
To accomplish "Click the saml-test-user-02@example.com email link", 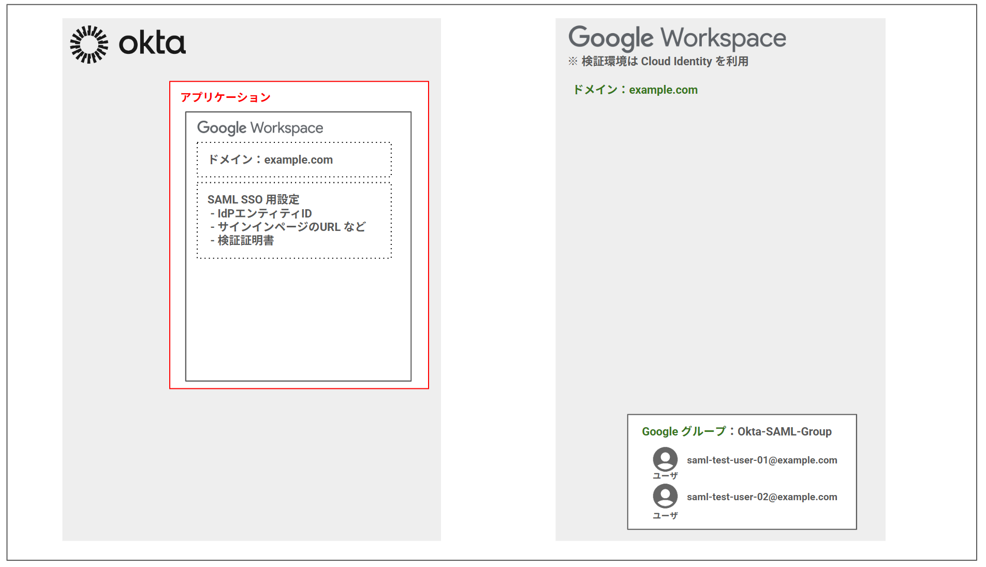I will coord(761,497).
